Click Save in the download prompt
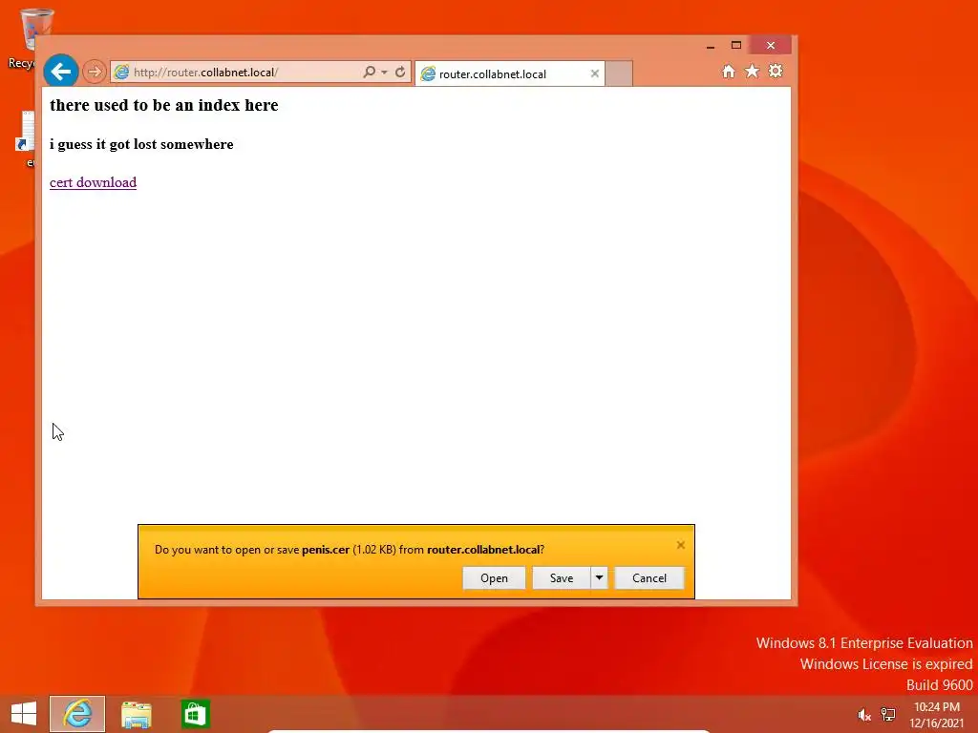The height and width of the screenshot is (733, 978). (x=562, y=577)
